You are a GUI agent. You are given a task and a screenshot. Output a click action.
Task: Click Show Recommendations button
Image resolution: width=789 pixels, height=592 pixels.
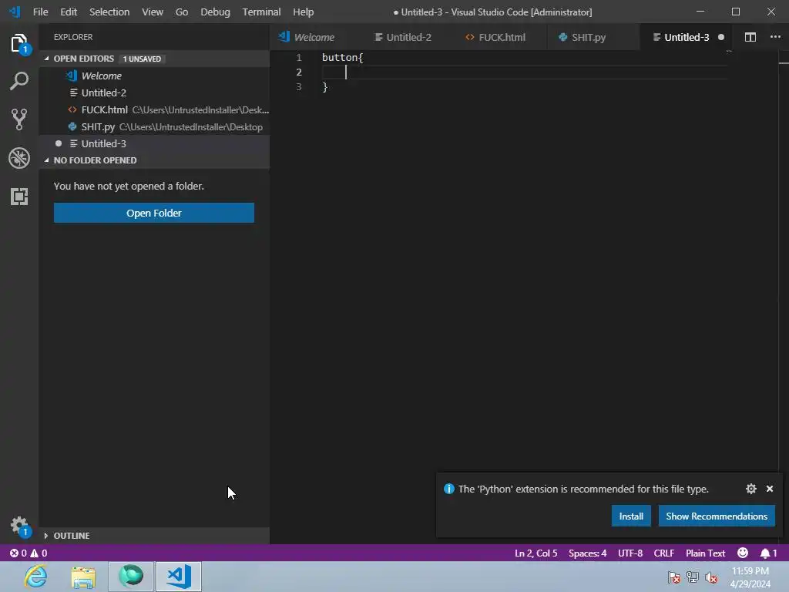(x=717, y=516)
